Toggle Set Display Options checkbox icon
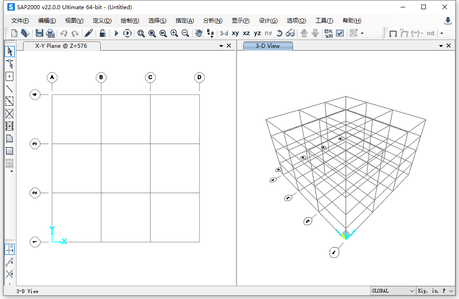The width and height of the screenshot is (459, 299). (340, 33)
